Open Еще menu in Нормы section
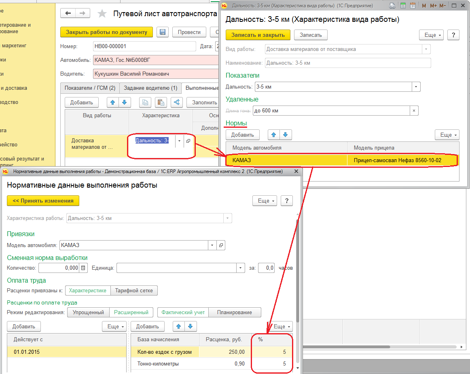This screenshot has height=374, width=470. pyautogui.click(x=447, y=135)
